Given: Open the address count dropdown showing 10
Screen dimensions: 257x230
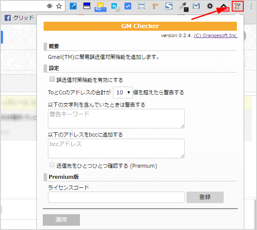Looking at the screenshot, I should coord(123,93).
